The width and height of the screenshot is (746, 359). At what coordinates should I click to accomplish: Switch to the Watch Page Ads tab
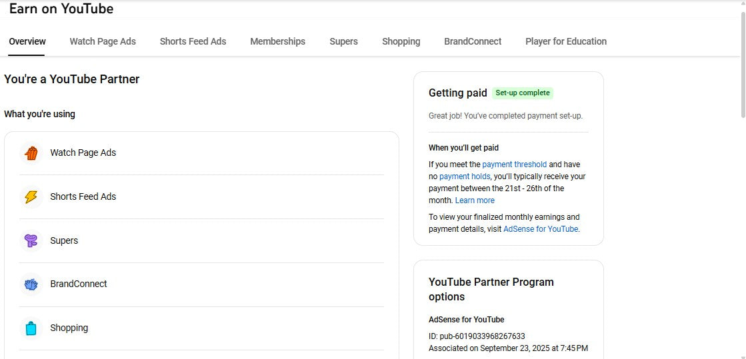pyautogui.click(x=103, y=41)
